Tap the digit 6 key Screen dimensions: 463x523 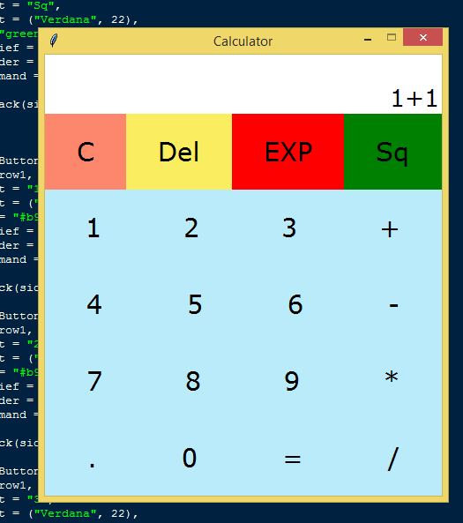pyautogui.click(x=295, y=304)
